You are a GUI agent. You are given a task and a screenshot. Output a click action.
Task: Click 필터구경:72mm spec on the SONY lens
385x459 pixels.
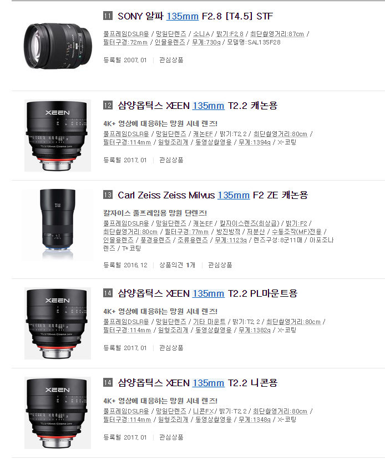pos(126,42)
